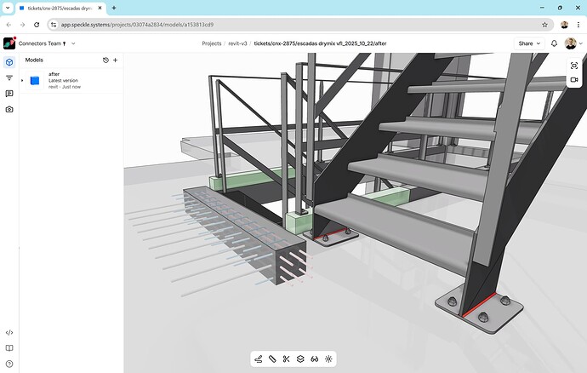Open the help question mark icon
Screen dimensions: 587x373
point(9,364)
